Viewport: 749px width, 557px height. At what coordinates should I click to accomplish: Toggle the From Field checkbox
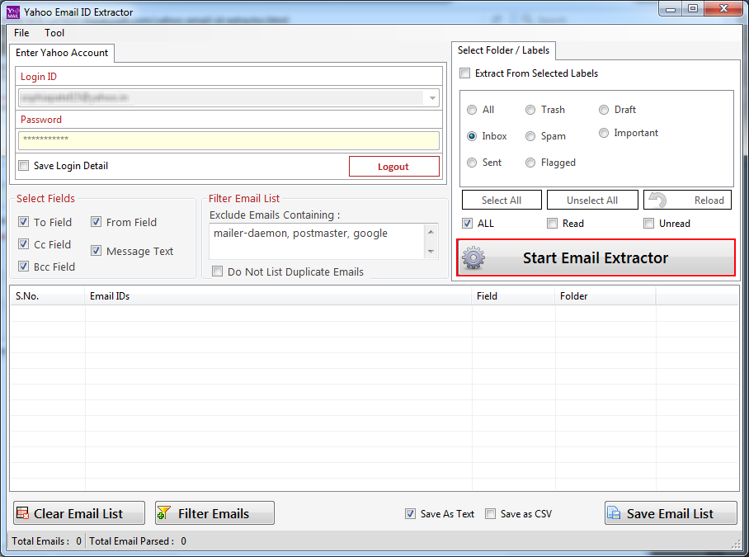click(x=96, y=222)
